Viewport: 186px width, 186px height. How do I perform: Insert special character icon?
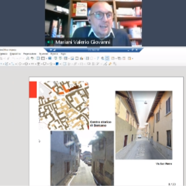coord(92,58)
